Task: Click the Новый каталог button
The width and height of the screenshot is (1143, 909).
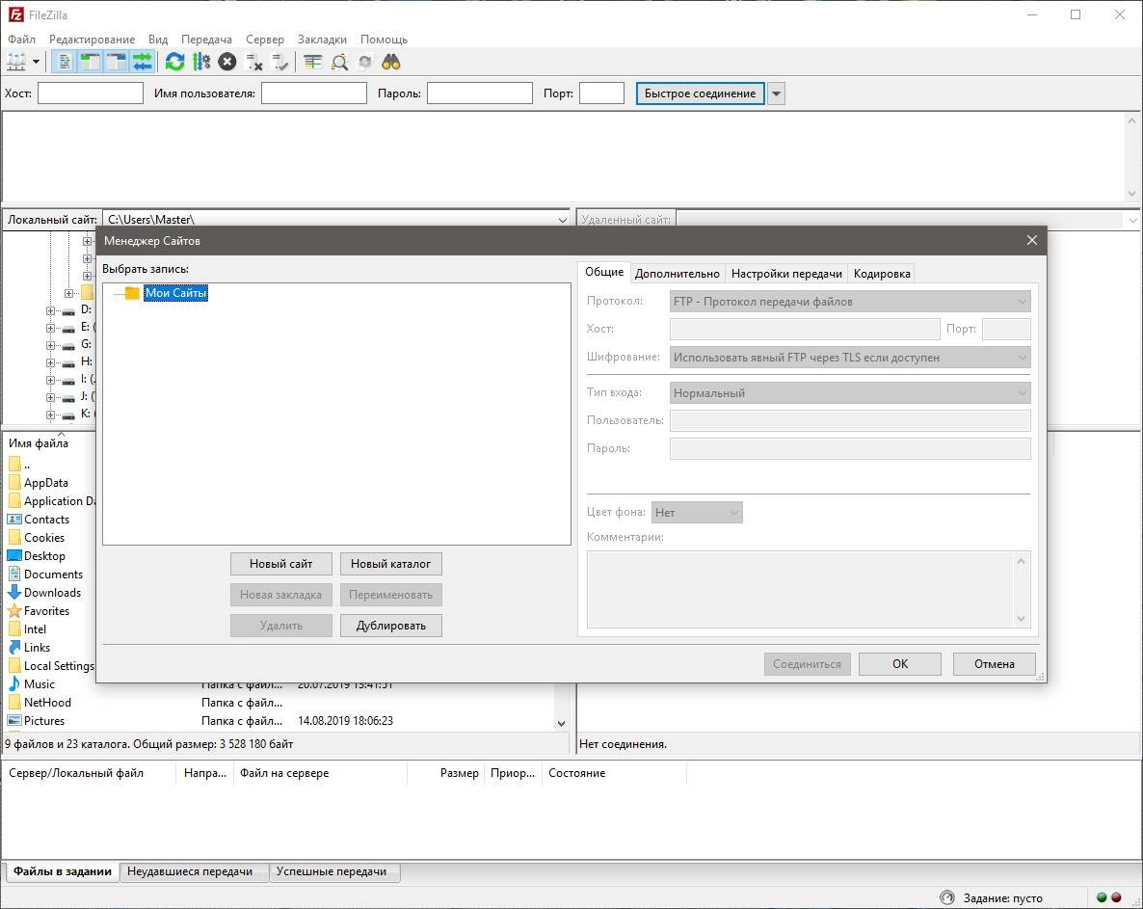Action: [x=390, y=564]
